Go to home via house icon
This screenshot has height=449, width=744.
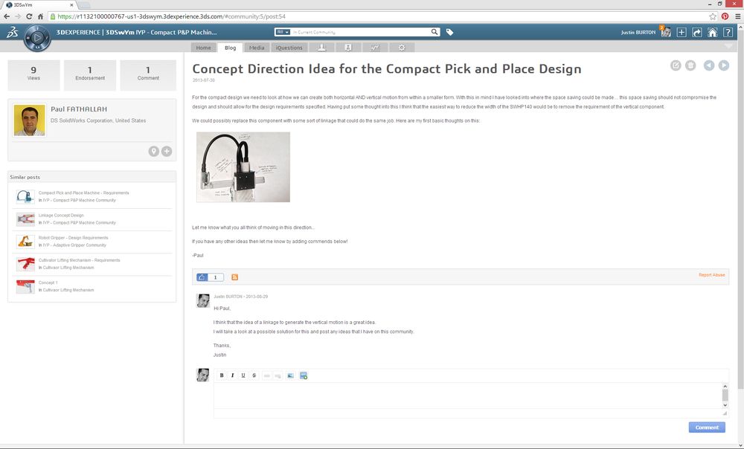712,33
